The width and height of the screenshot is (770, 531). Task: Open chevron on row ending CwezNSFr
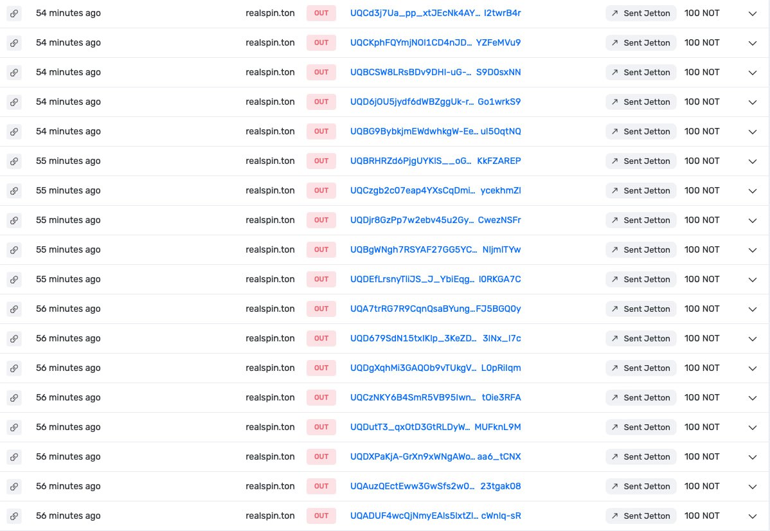[x=752, y=220]
